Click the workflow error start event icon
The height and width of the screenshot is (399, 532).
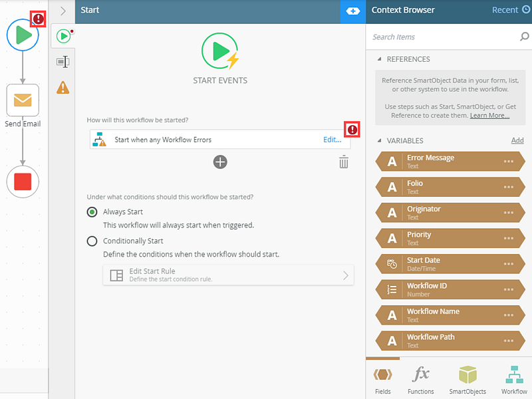[99, 140]
